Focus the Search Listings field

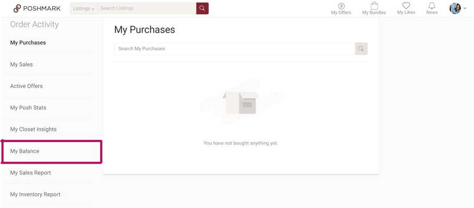[x=147, y=8]
